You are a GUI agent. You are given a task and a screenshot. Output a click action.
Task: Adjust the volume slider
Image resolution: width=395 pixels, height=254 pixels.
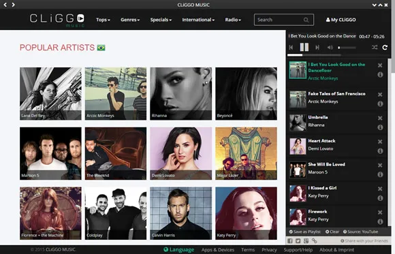[347, 48]
